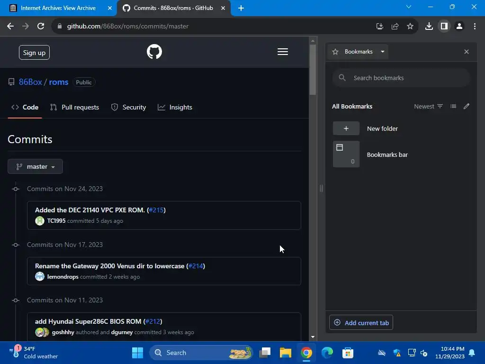The width and height of the screenshot is (485, 364).
Task: Open pull request #214 link
Action: 196,266
